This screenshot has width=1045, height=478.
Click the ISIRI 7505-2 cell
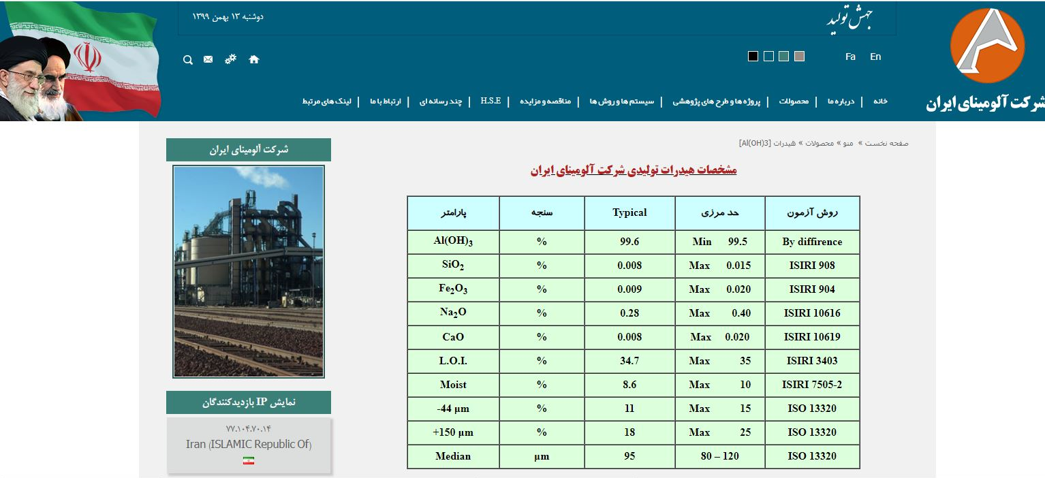[812, 385]
